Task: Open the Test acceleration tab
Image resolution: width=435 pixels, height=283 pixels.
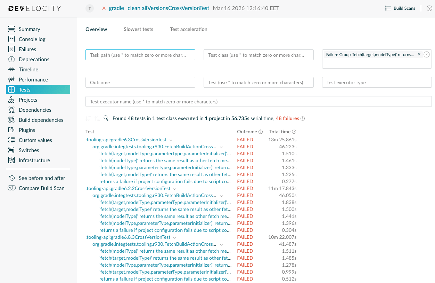Action: [x=189, y=29]
